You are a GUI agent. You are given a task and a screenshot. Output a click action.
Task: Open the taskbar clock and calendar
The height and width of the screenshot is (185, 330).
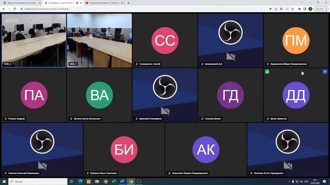tap(315, 181)
